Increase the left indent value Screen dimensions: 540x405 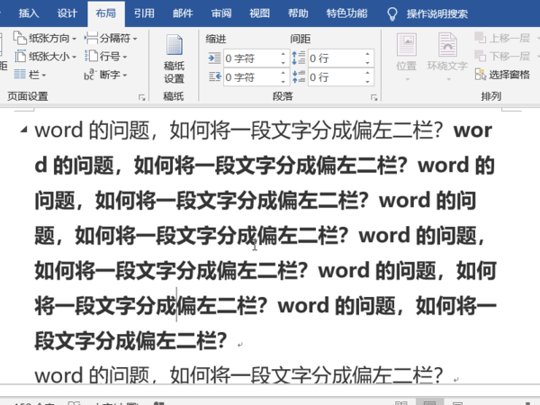point(283,54)
